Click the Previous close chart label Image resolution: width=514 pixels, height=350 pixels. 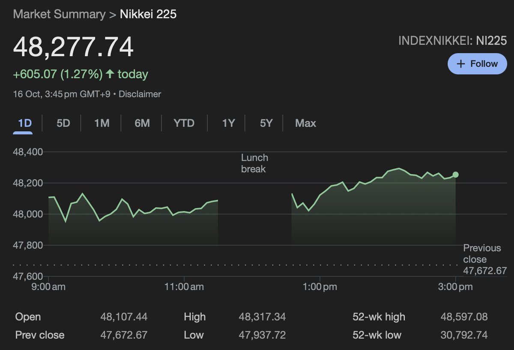pyautogui.click(x=482, y=253)
